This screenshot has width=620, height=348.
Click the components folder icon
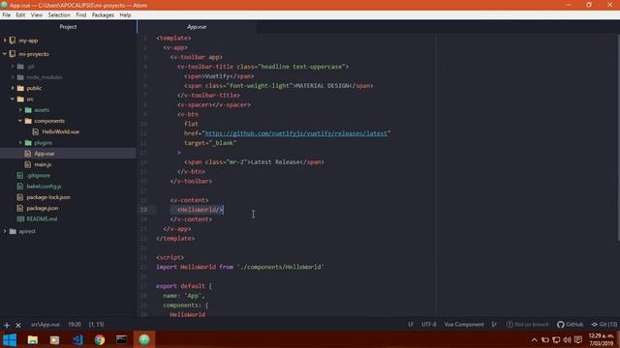point(28,121)
